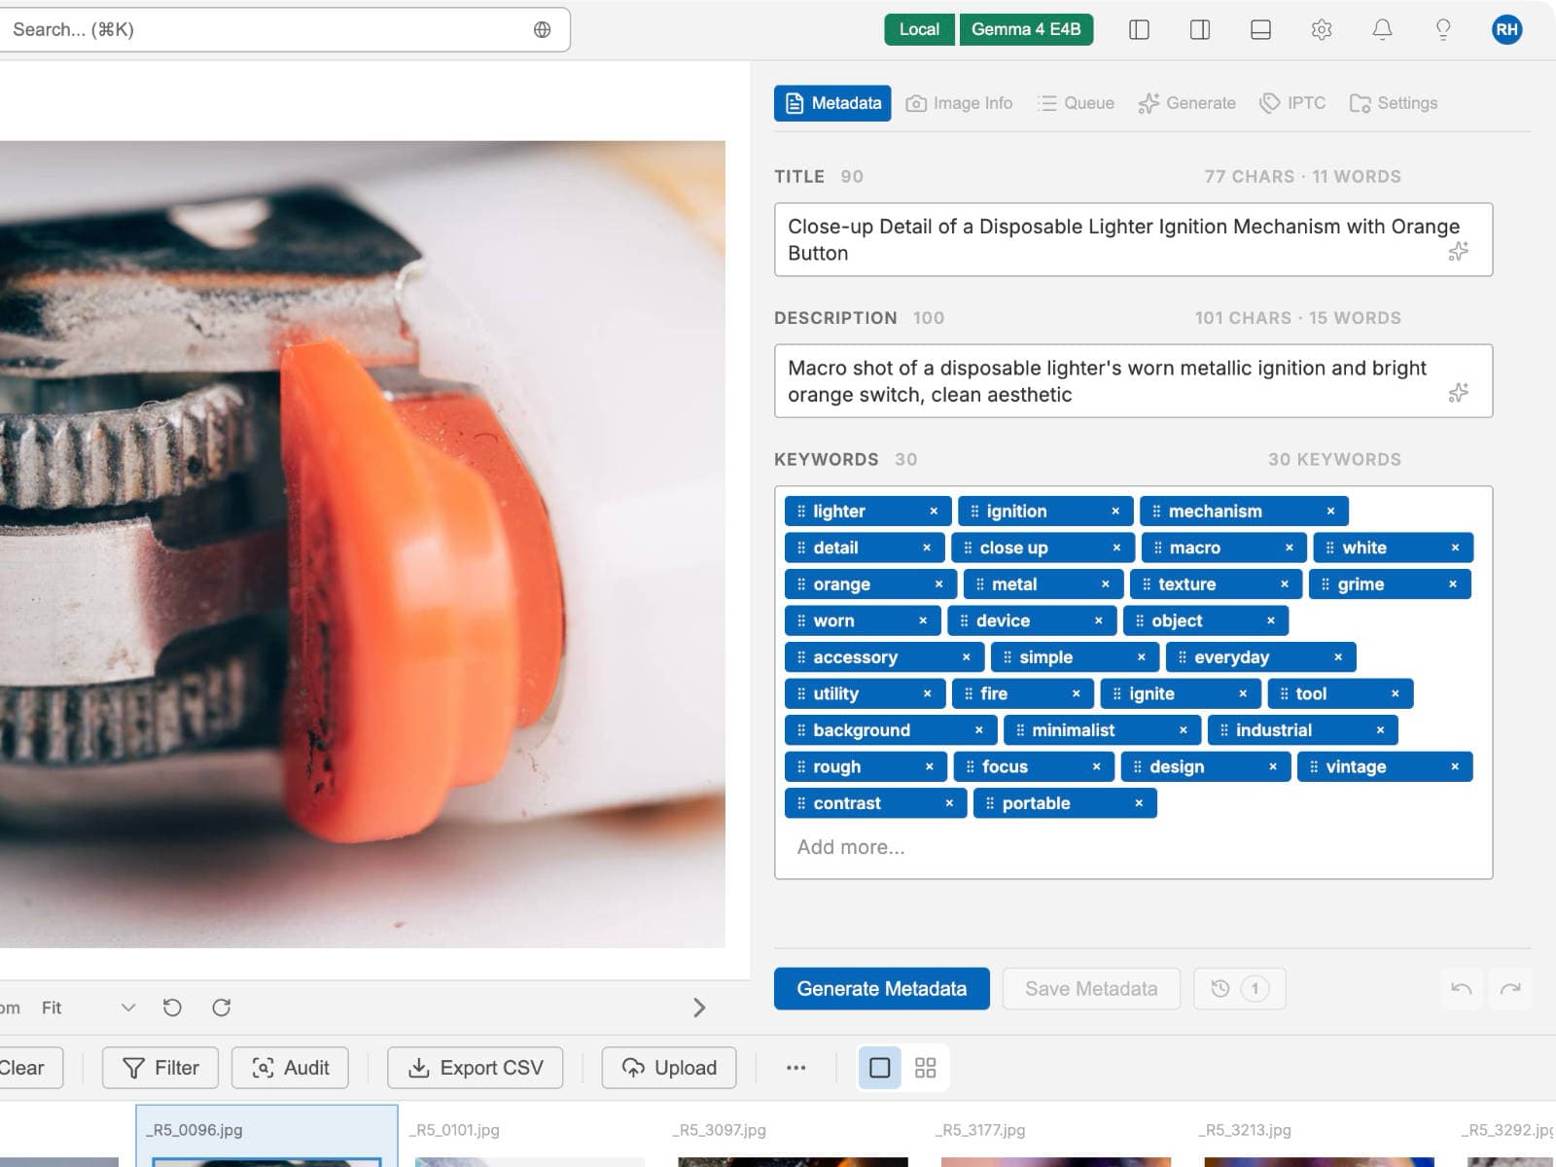Click the AI sparkle icon in Title field
Screen dimensions: 1556x1167
[x=1458, y=252]
